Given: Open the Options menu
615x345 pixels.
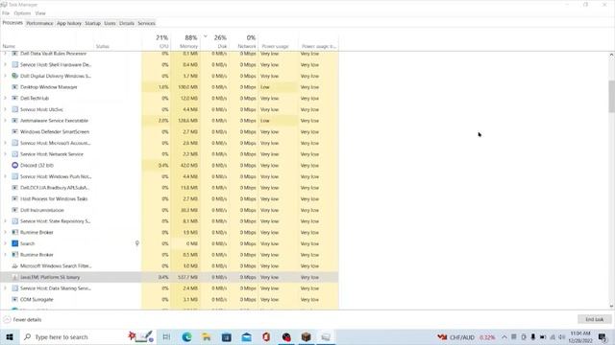Looking at the screenshot, I should pyautogui.click(x=22, y=13).
